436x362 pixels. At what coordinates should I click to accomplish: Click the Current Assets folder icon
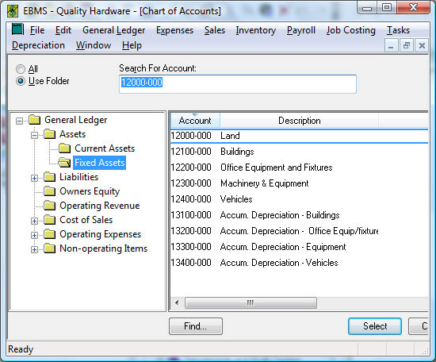point(65,148)
